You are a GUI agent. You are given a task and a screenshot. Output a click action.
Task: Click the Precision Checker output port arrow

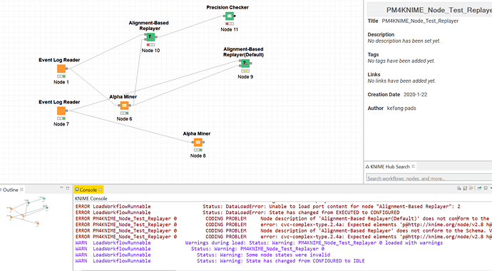(x=235, y=16)
